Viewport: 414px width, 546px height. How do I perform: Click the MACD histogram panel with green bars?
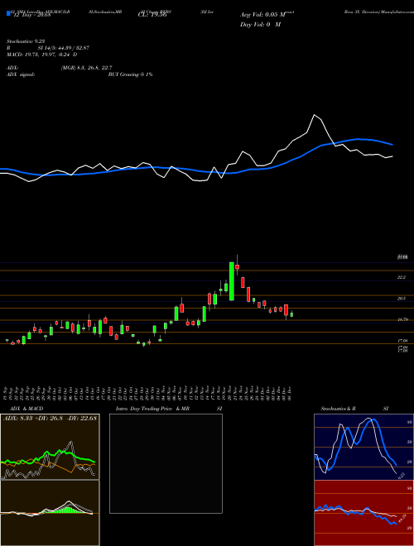point(50,513)
